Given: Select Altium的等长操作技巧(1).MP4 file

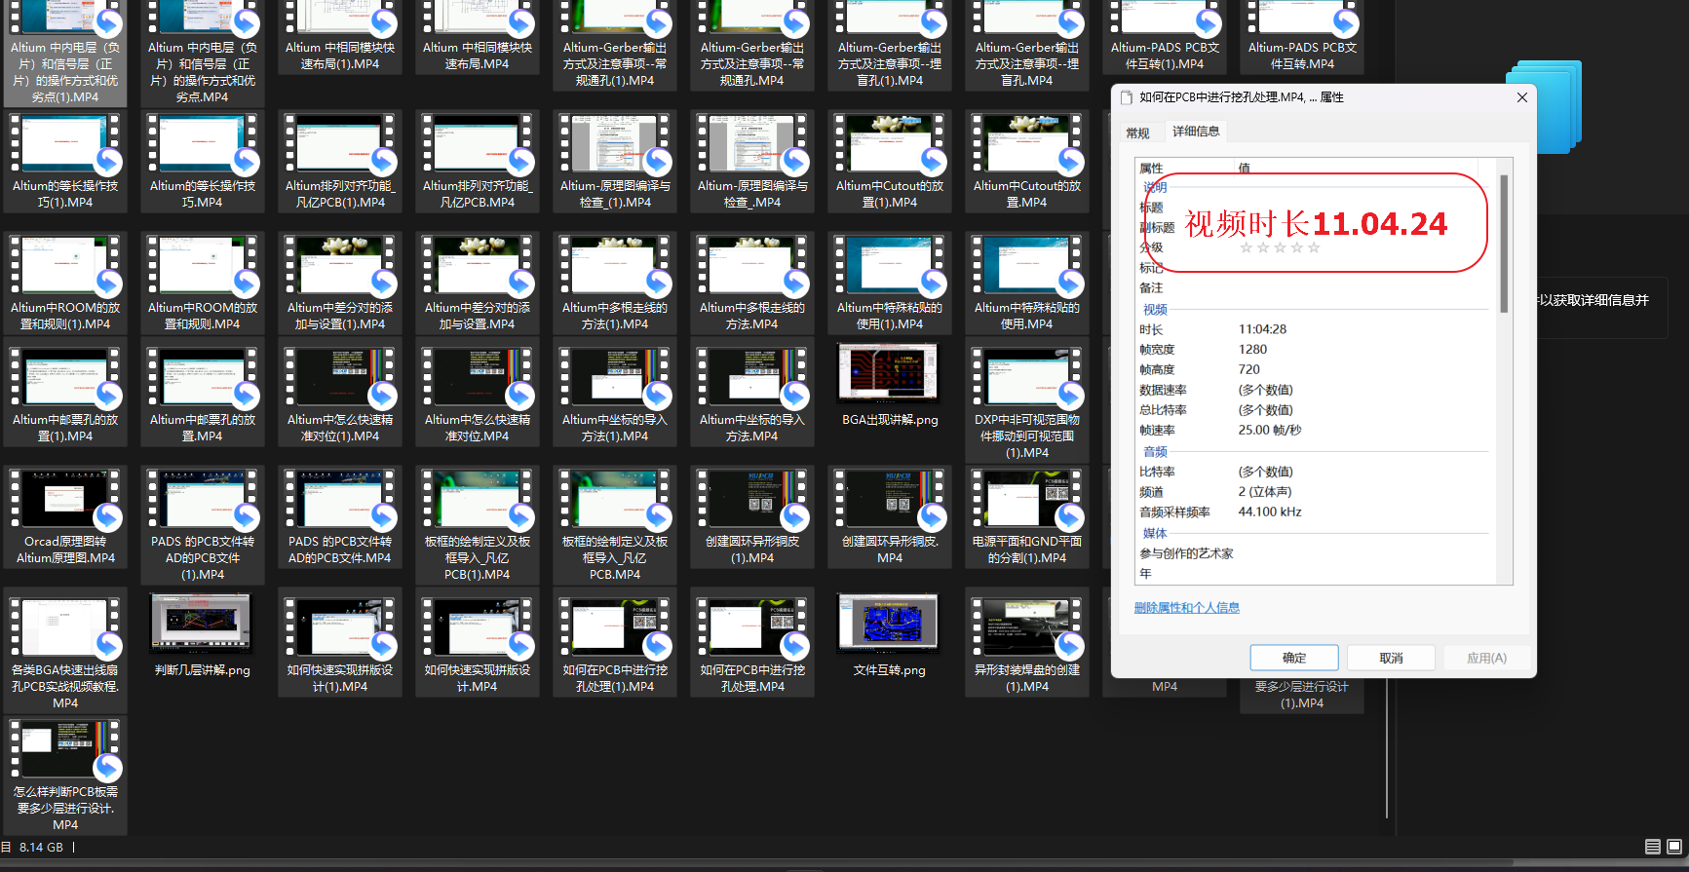Looking at the screenshot, I should tap(65, 161).
